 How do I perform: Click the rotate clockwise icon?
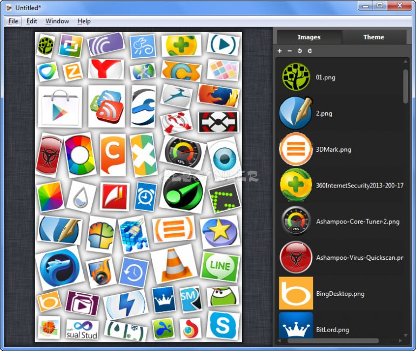310,51
